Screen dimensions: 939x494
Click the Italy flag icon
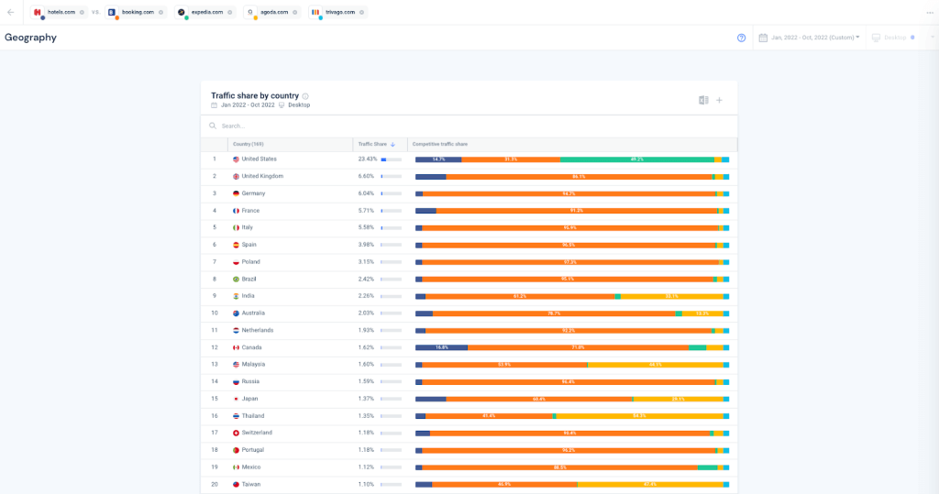coord(236,227)
